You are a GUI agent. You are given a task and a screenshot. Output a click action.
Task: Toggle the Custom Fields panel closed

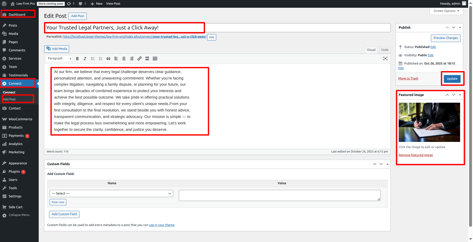(x=387, y=164)
